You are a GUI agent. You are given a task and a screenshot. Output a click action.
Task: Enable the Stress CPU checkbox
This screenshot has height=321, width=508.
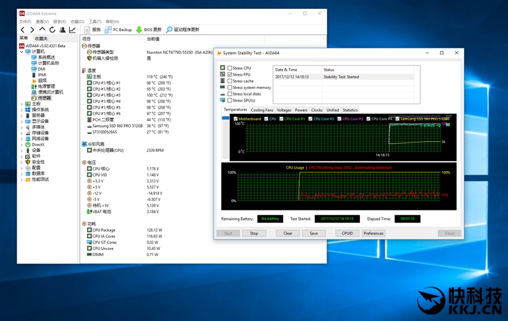pos(230,68)
